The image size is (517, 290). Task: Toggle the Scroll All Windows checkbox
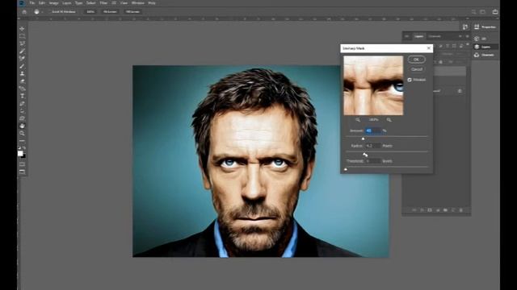[x=50, y=12]
